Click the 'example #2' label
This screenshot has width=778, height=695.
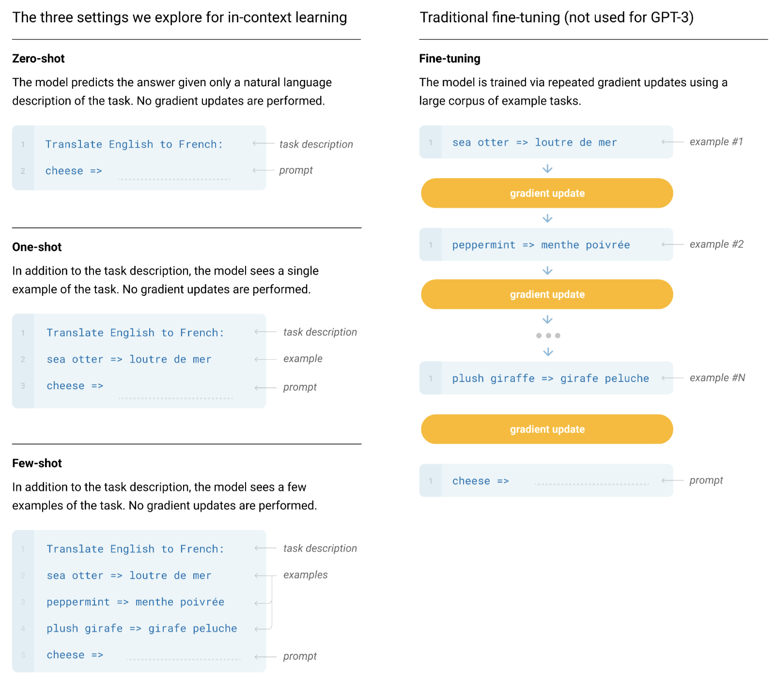tap(716, 244)
